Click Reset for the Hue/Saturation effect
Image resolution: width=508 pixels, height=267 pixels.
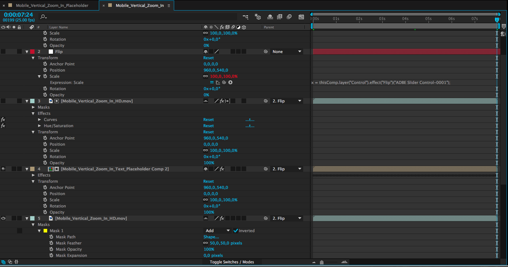pos(208,126)
